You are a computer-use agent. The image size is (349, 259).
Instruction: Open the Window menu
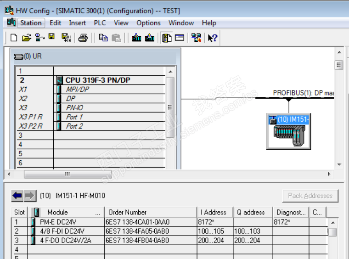(x=181, y=23)
